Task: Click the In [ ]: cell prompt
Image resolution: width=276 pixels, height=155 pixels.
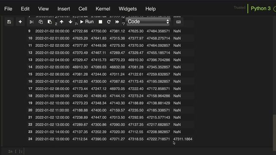Action: (16, 151)
